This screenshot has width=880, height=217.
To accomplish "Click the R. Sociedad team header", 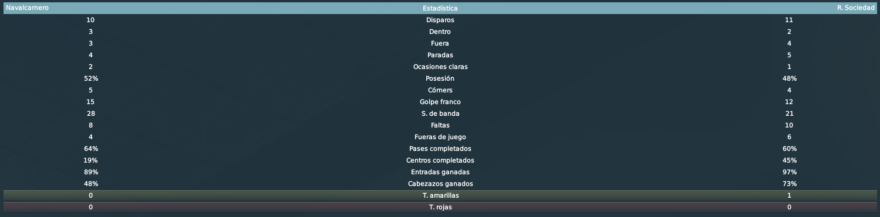I will [856, 8].
